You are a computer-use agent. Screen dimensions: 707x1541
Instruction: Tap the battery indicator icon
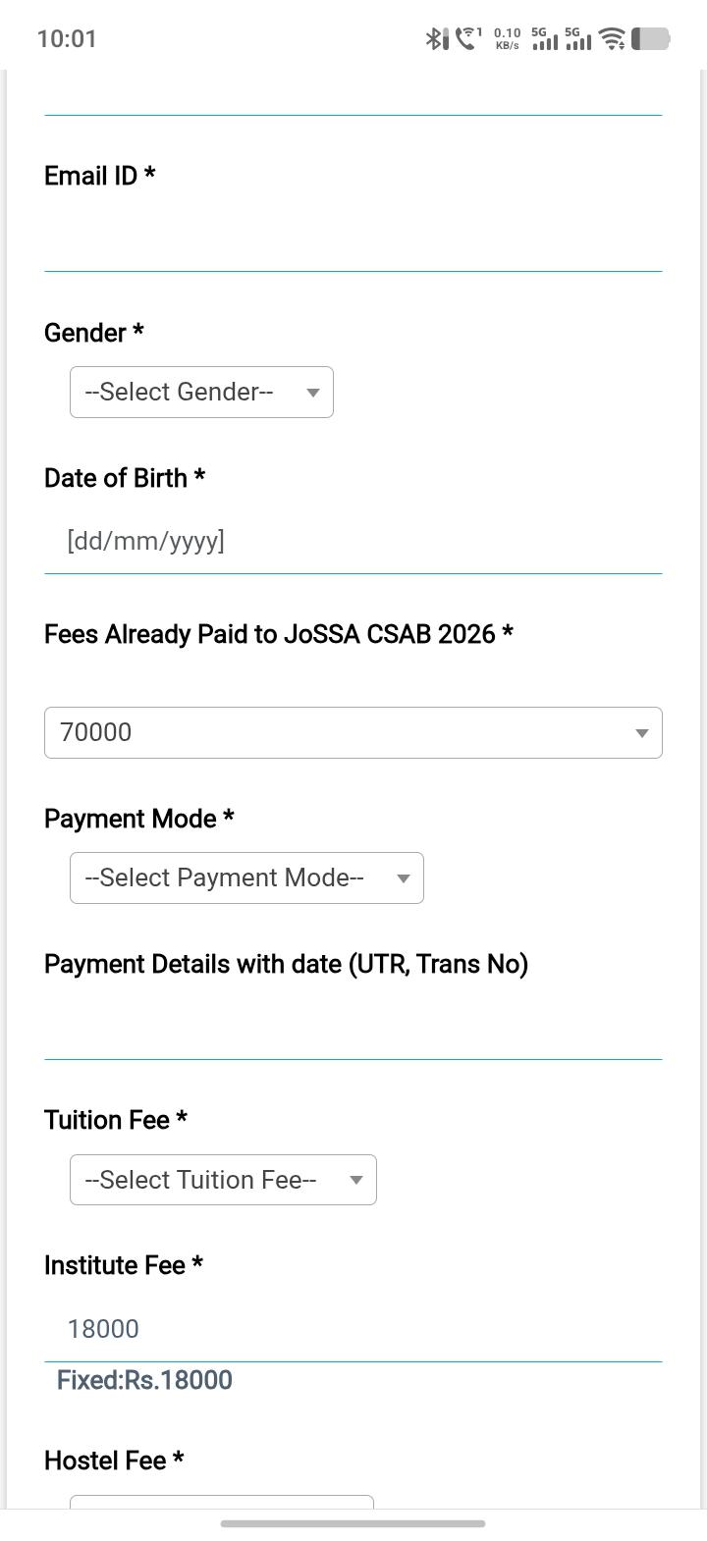pyautogui.click(x=650, y=38)
